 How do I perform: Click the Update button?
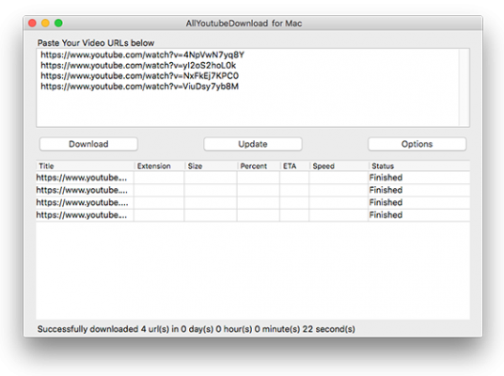253,144
